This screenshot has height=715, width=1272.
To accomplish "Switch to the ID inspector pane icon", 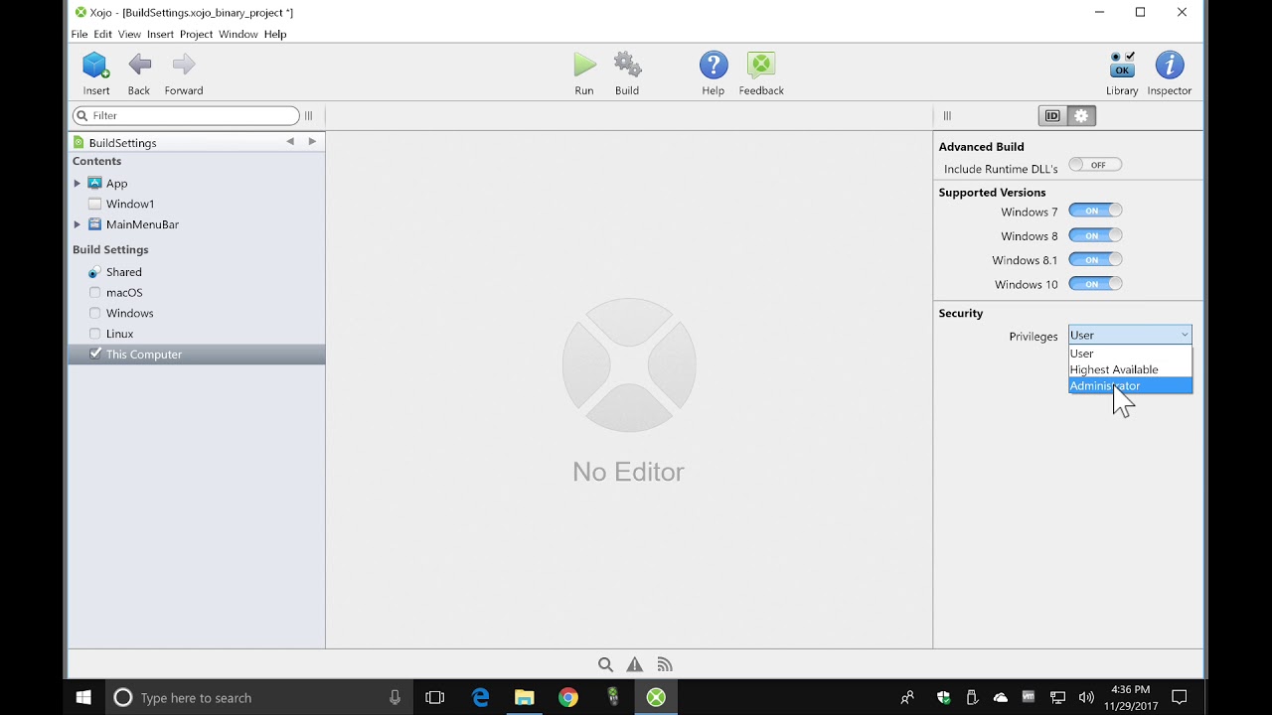I will click(1052, 116).
